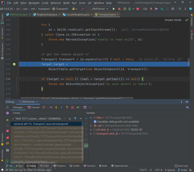The image size is (194, 172).
Task: Open thread selector dropdown in Frames
Action: click(81, 118)
